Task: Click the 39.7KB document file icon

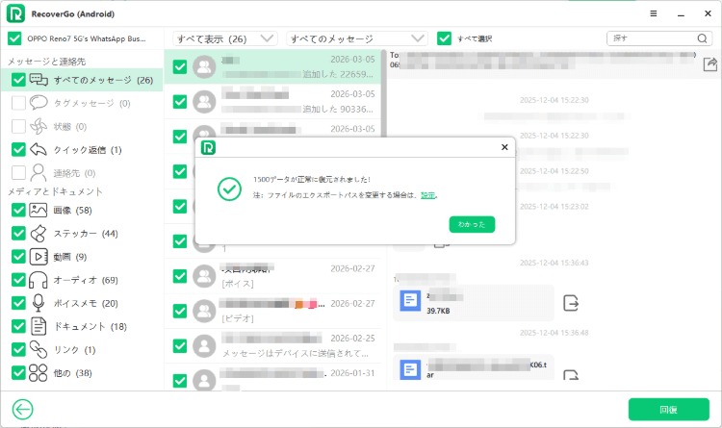Action: click(x=410, y=301)
